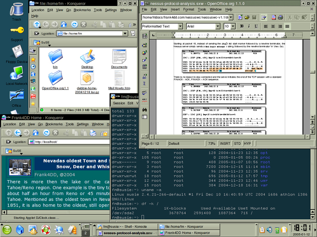Viewport: 317px width, 237px height.
Task: Set left alignment in OpenOffice
Action: (x=266, y=26)
